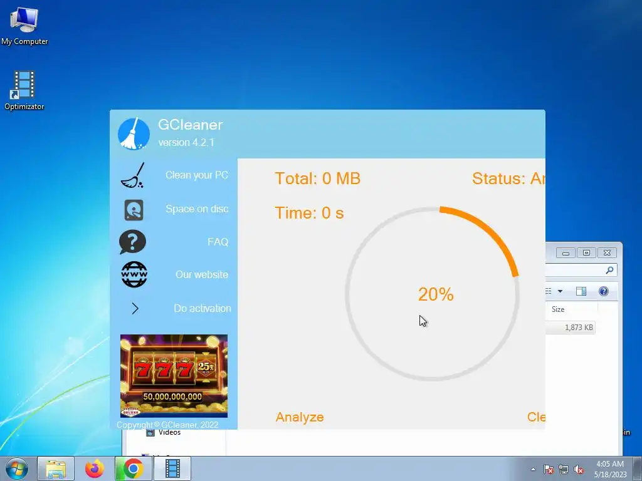Maximize the Explorer window
Screen dimensions: 642x481
tap(586, 253)
